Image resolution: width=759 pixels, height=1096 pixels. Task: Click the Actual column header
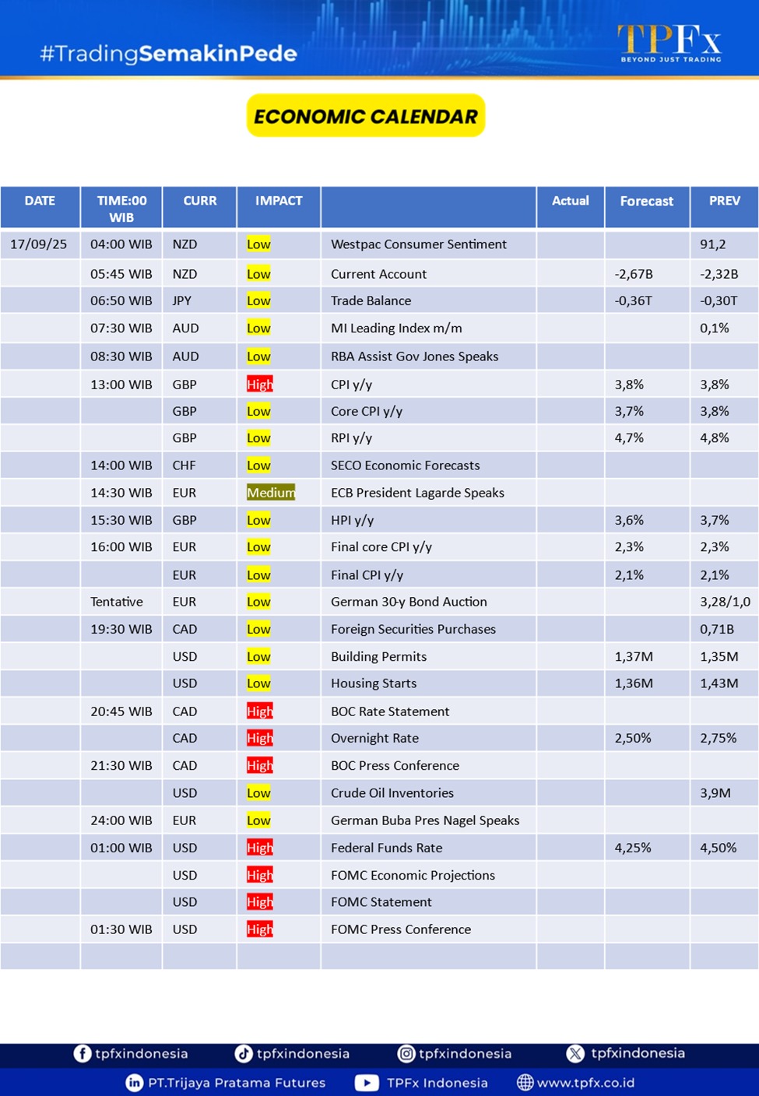point(571,207)
